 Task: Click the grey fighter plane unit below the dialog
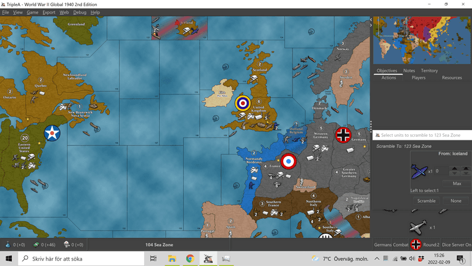point(418,227)
